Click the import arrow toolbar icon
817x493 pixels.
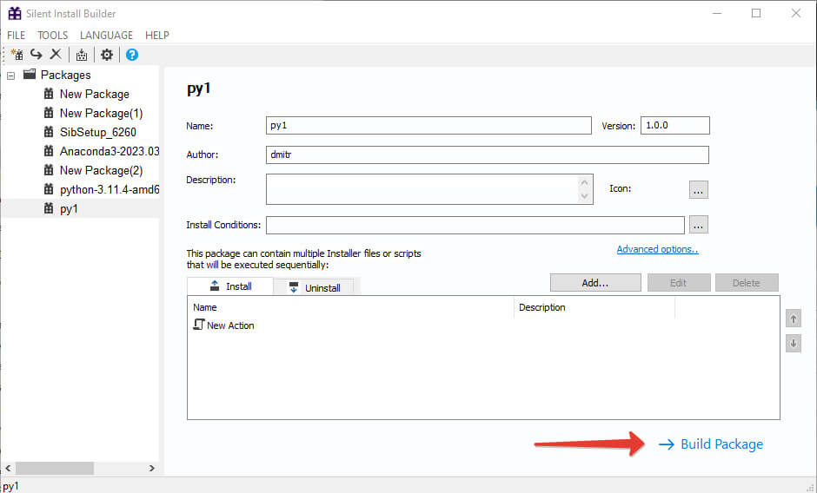36,54
